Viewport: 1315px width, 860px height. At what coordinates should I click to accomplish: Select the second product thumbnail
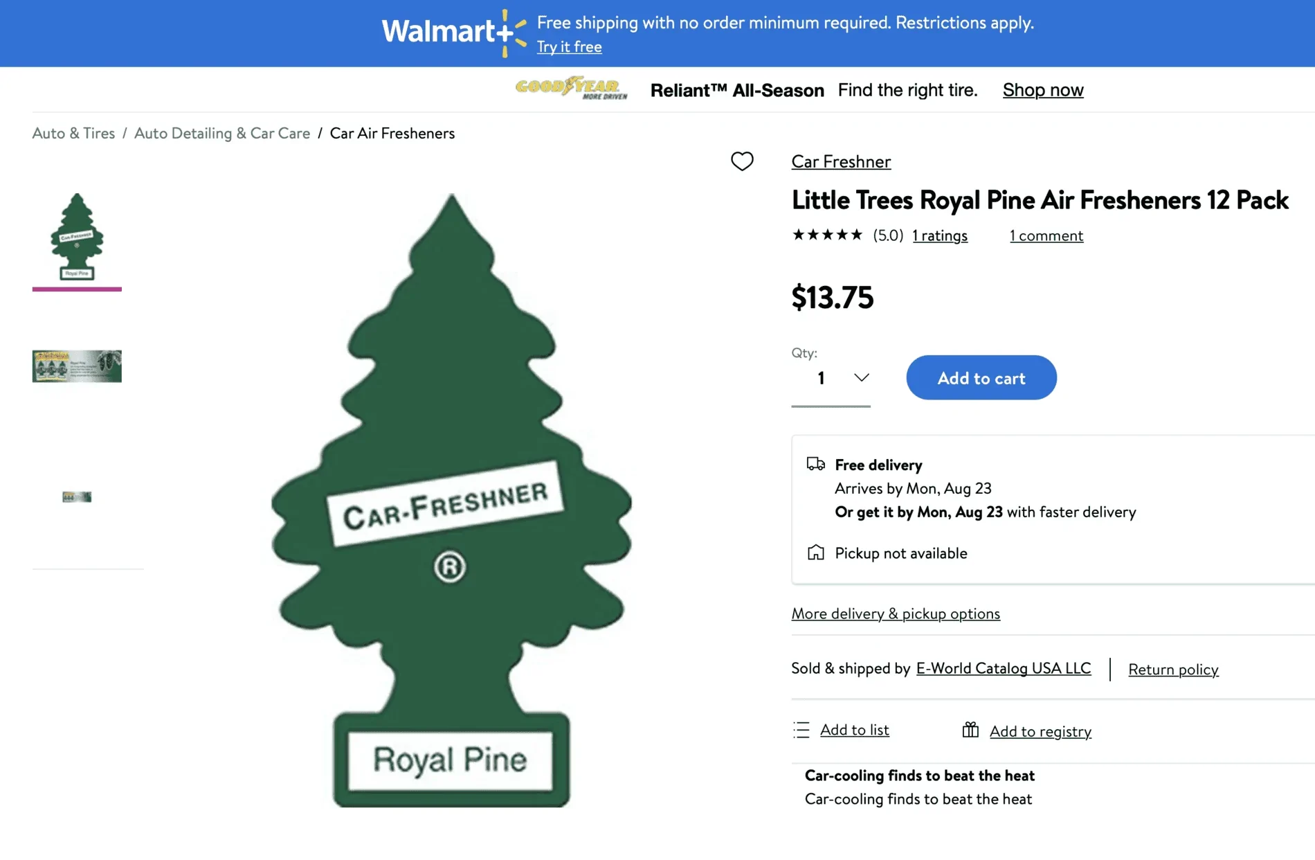point(77,366)
